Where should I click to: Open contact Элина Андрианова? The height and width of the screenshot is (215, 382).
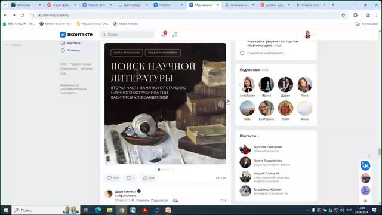click(x=267, y=161)
